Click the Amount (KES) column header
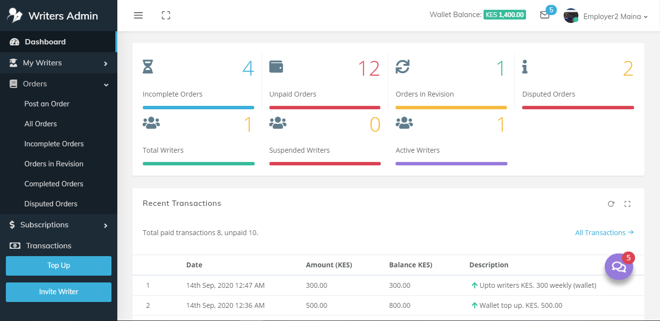 [329, 265]
